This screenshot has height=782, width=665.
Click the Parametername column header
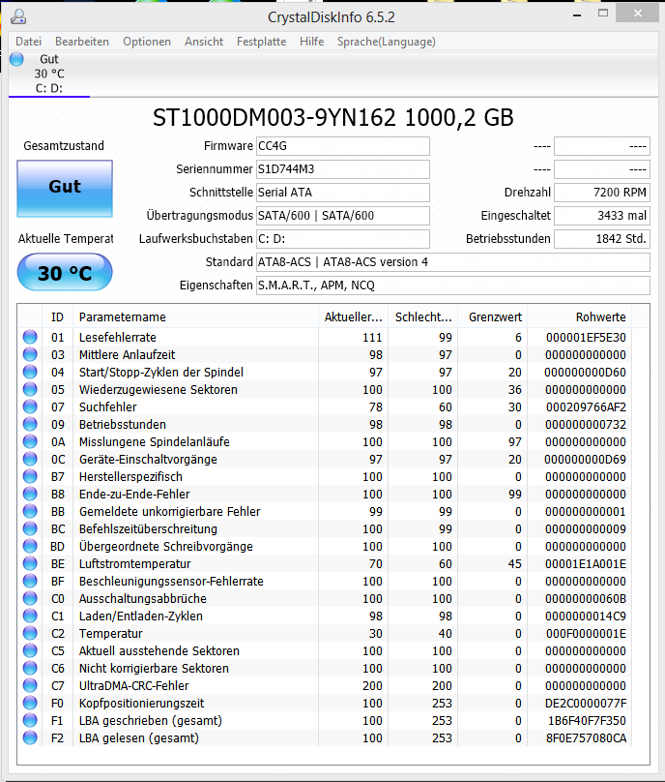[195, 317]
